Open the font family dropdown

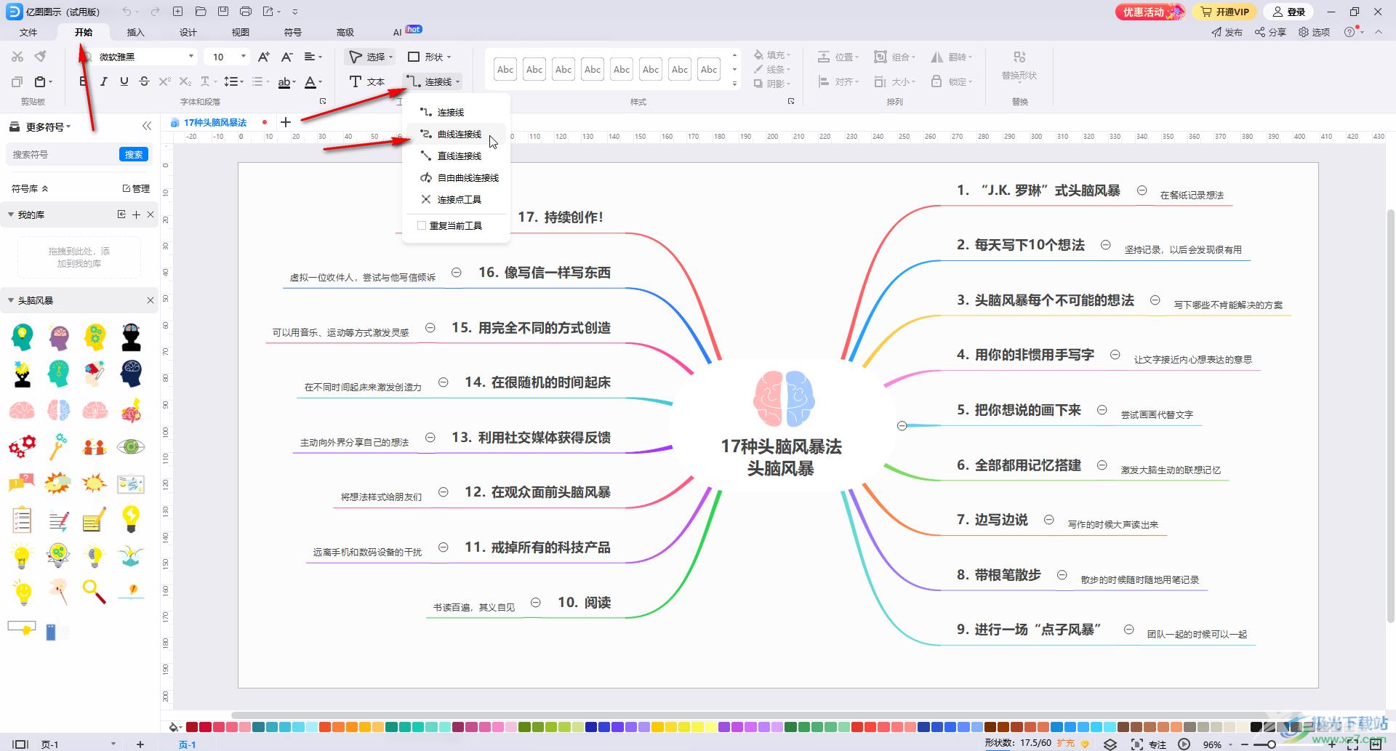point(191,57)
